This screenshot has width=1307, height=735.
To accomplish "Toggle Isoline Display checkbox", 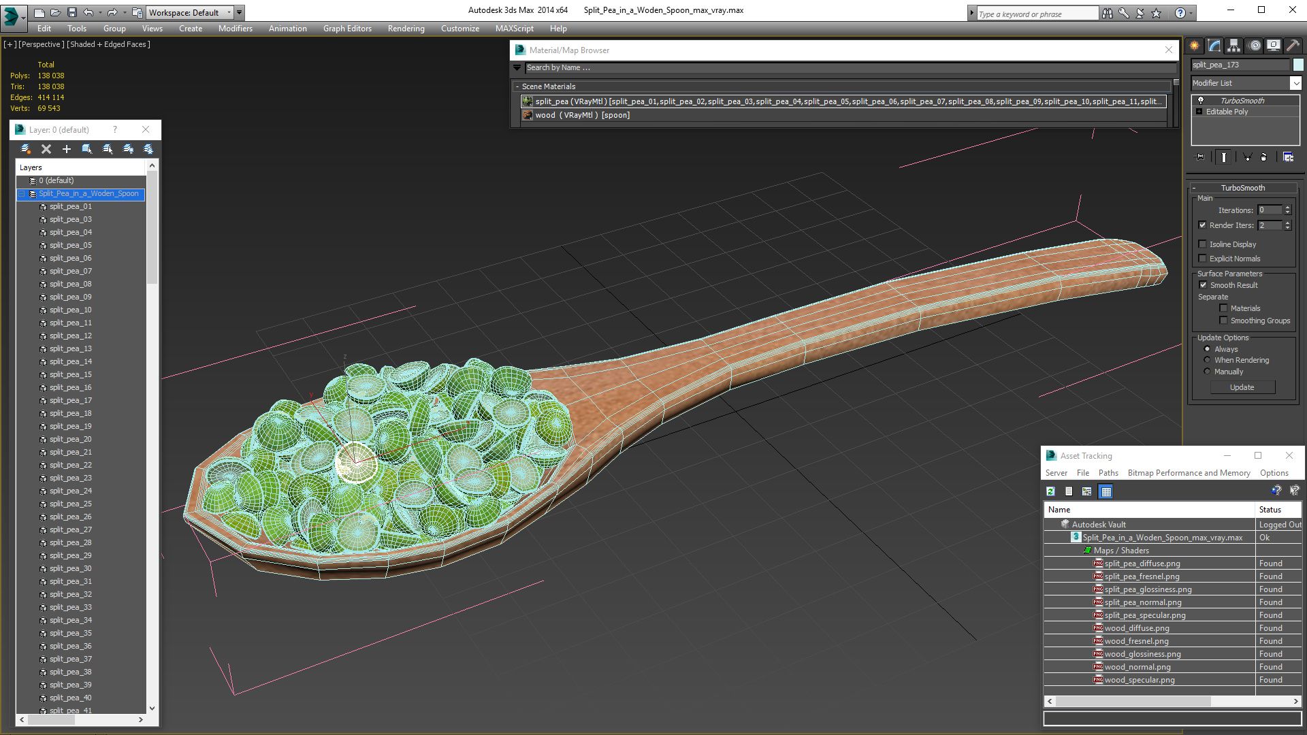I will 1202,243.
